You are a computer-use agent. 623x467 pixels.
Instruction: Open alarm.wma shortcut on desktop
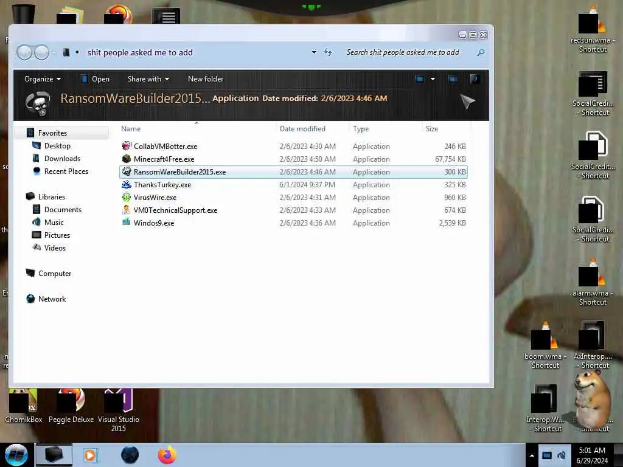coord(593,283)
